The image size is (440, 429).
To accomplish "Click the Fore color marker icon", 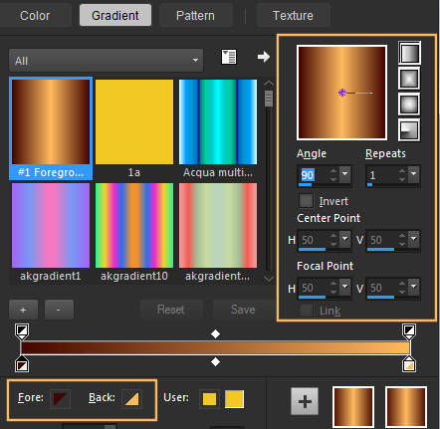I will pyautogui.click(x=60, y=398).
